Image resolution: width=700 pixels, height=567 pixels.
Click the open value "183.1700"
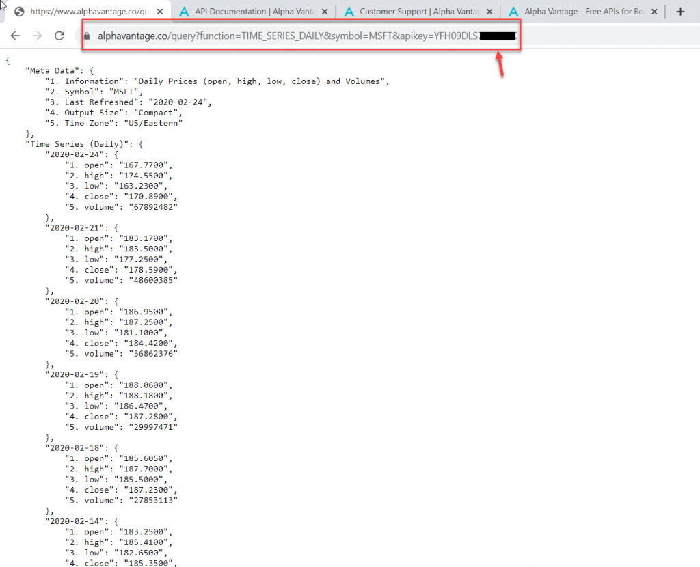click(144, 238)
